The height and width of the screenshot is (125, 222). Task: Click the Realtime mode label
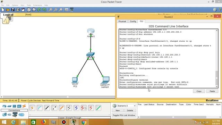212,100
